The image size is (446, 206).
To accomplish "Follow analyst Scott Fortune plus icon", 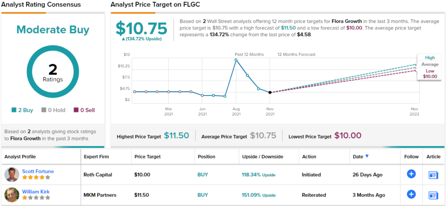I will [x=411, y=174].
